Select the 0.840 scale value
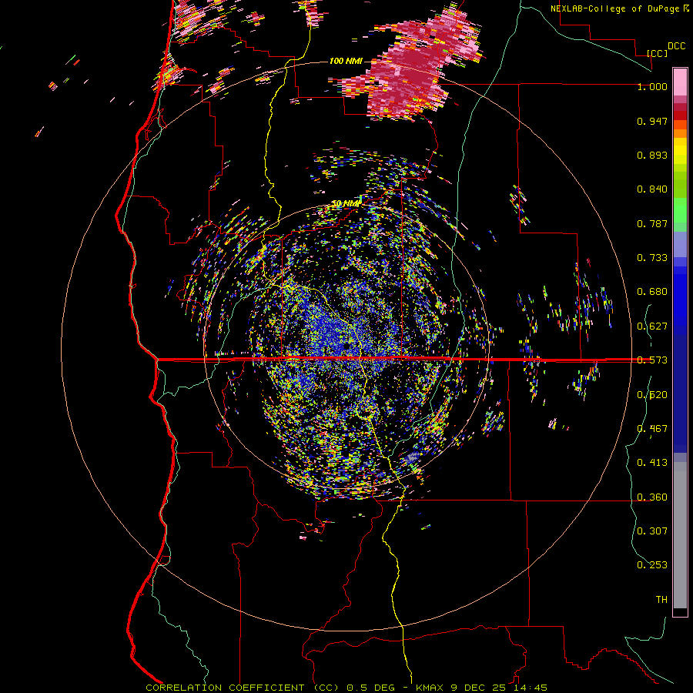The width and height of the screenshot is (693, 693). (x=652, y=189)
